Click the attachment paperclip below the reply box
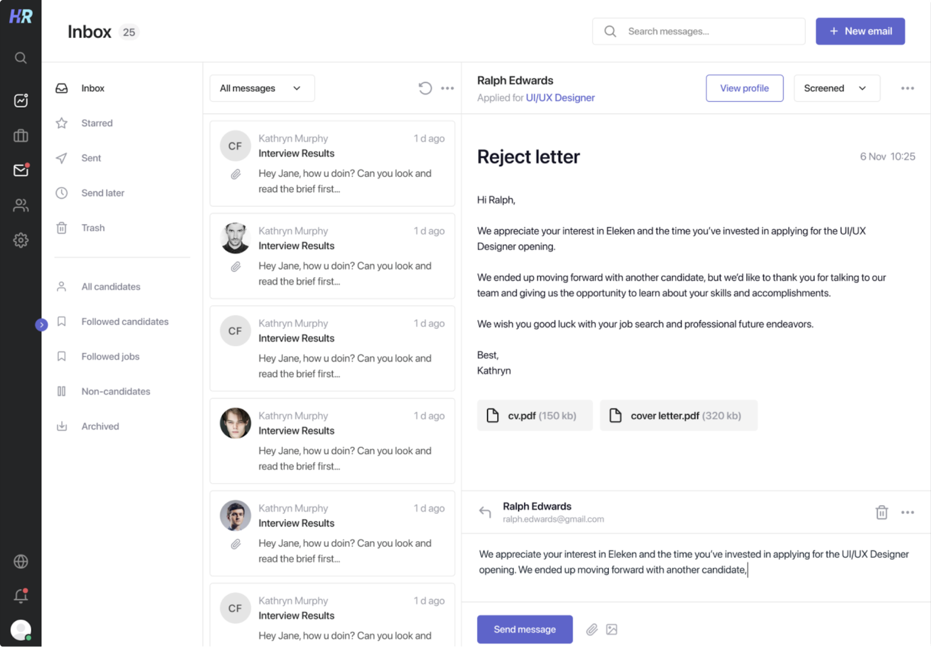This screenshot has height=647, width=931. 593,629
